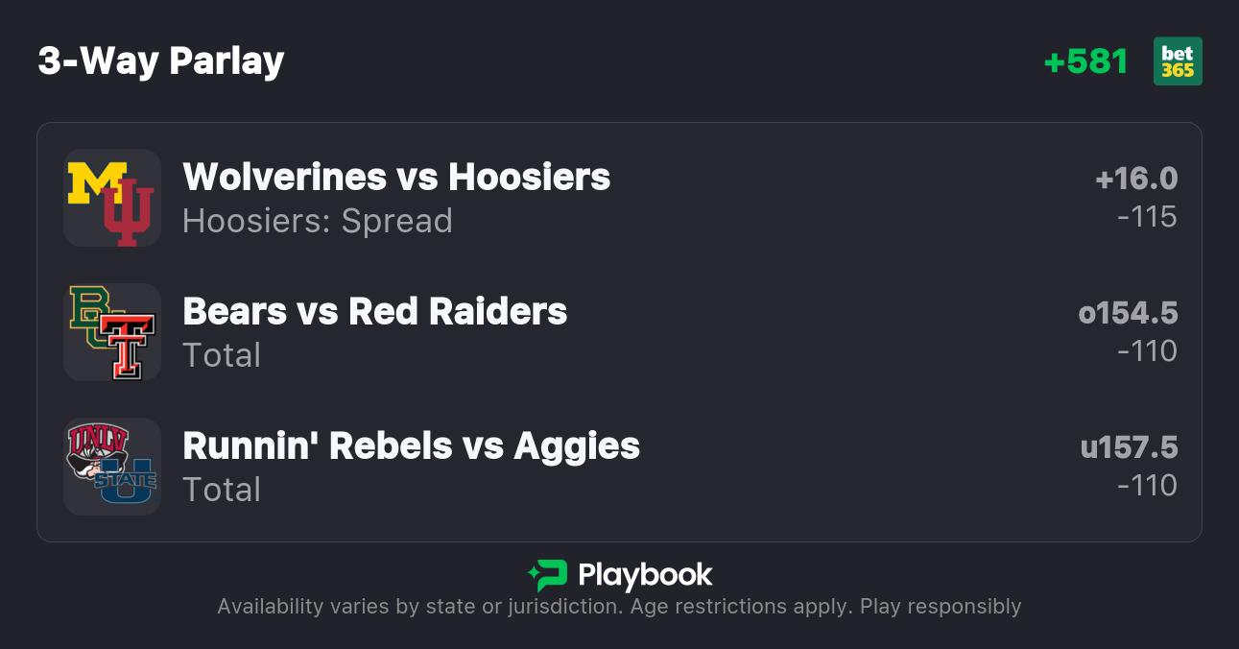This screenshot has height=649, width=1239.
Task: Click the Total label under Bears matchup
Action: point(222,355)
